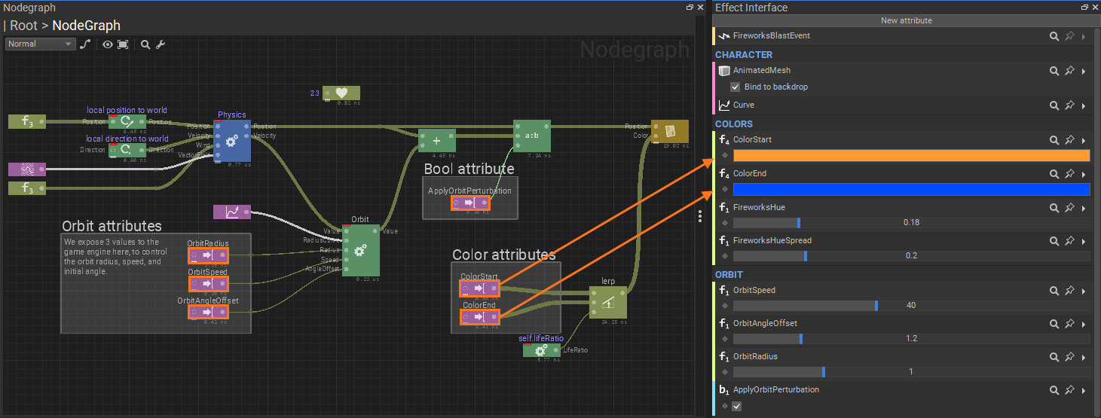Pin the OrbitRadius attribute

point(1069,357)
